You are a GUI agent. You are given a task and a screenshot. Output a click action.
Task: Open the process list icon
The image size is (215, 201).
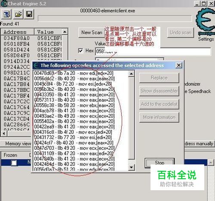coord(6,14)
